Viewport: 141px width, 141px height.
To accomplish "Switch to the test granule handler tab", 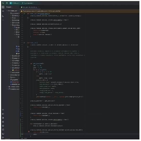I will point(30,7).
